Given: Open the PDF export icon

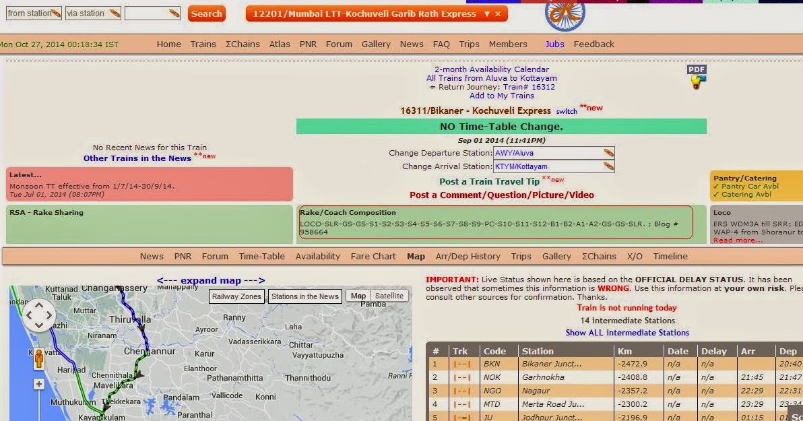Looking at the screenshot, I should click(697, 69).
